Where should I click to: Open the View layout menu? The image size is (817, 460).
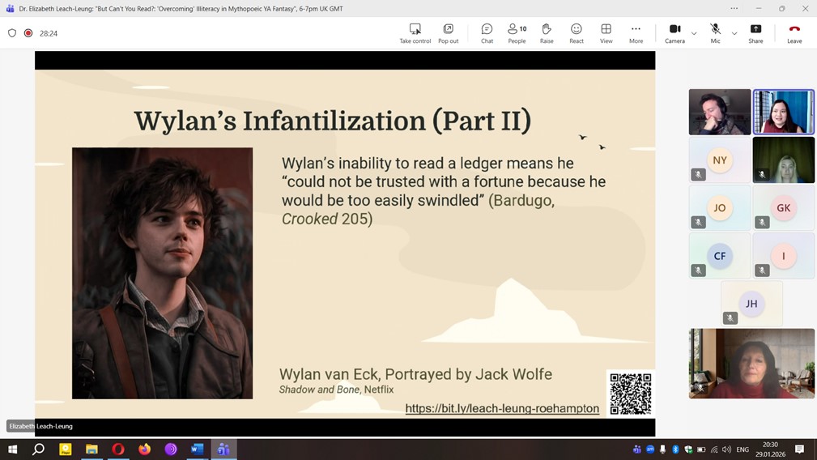(x=606, y=33)
